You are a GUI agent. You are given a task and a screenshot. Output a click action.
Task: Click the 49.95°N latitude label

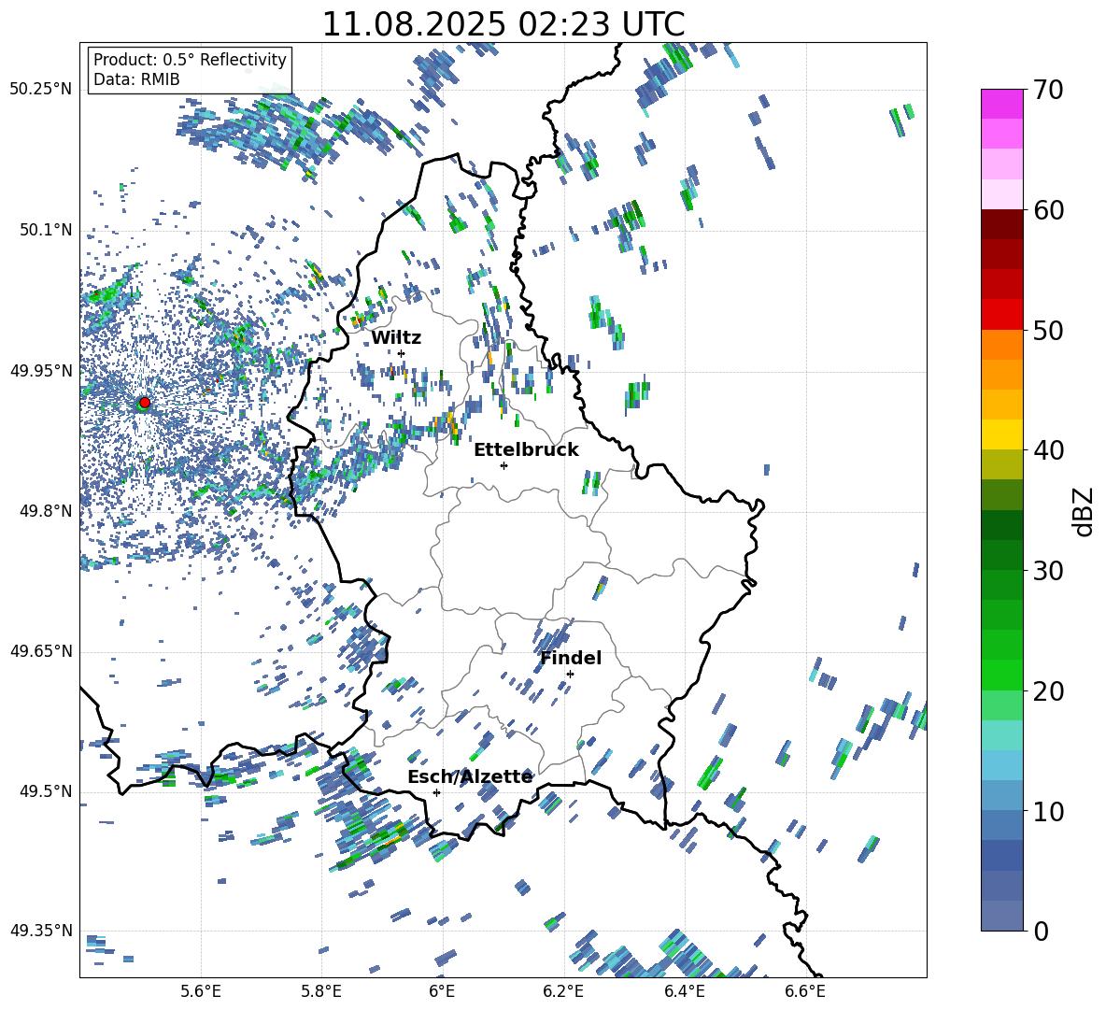41,371
